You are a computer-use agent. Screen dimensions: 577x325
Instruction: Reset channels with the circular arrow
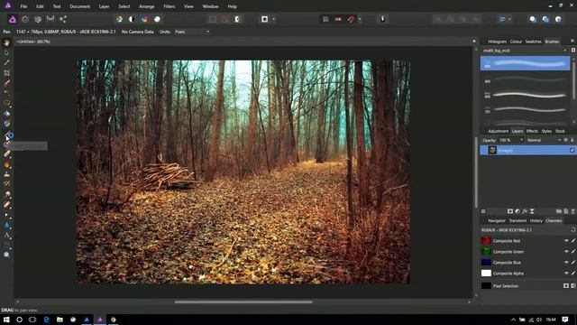573,230
